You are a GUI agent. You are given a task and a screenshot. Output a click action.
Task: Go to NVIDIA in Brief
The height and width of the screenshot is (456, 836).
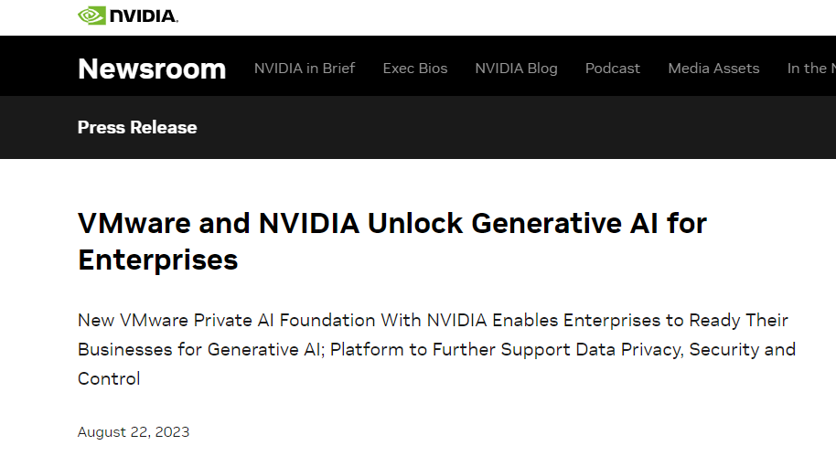click(x=305, y=69)
